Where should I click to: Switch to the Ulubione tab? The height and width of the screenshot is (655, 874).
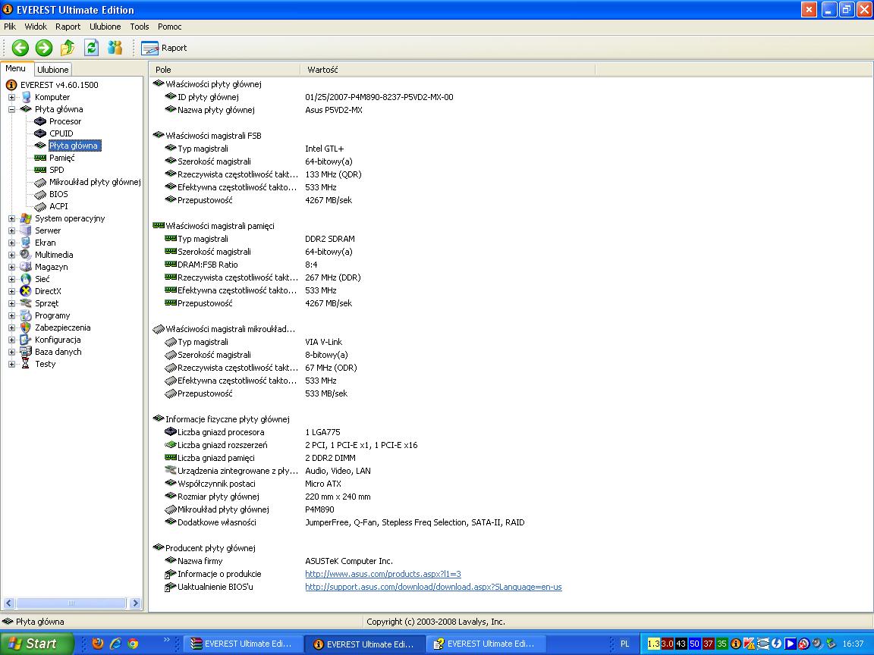click(53, 70)
